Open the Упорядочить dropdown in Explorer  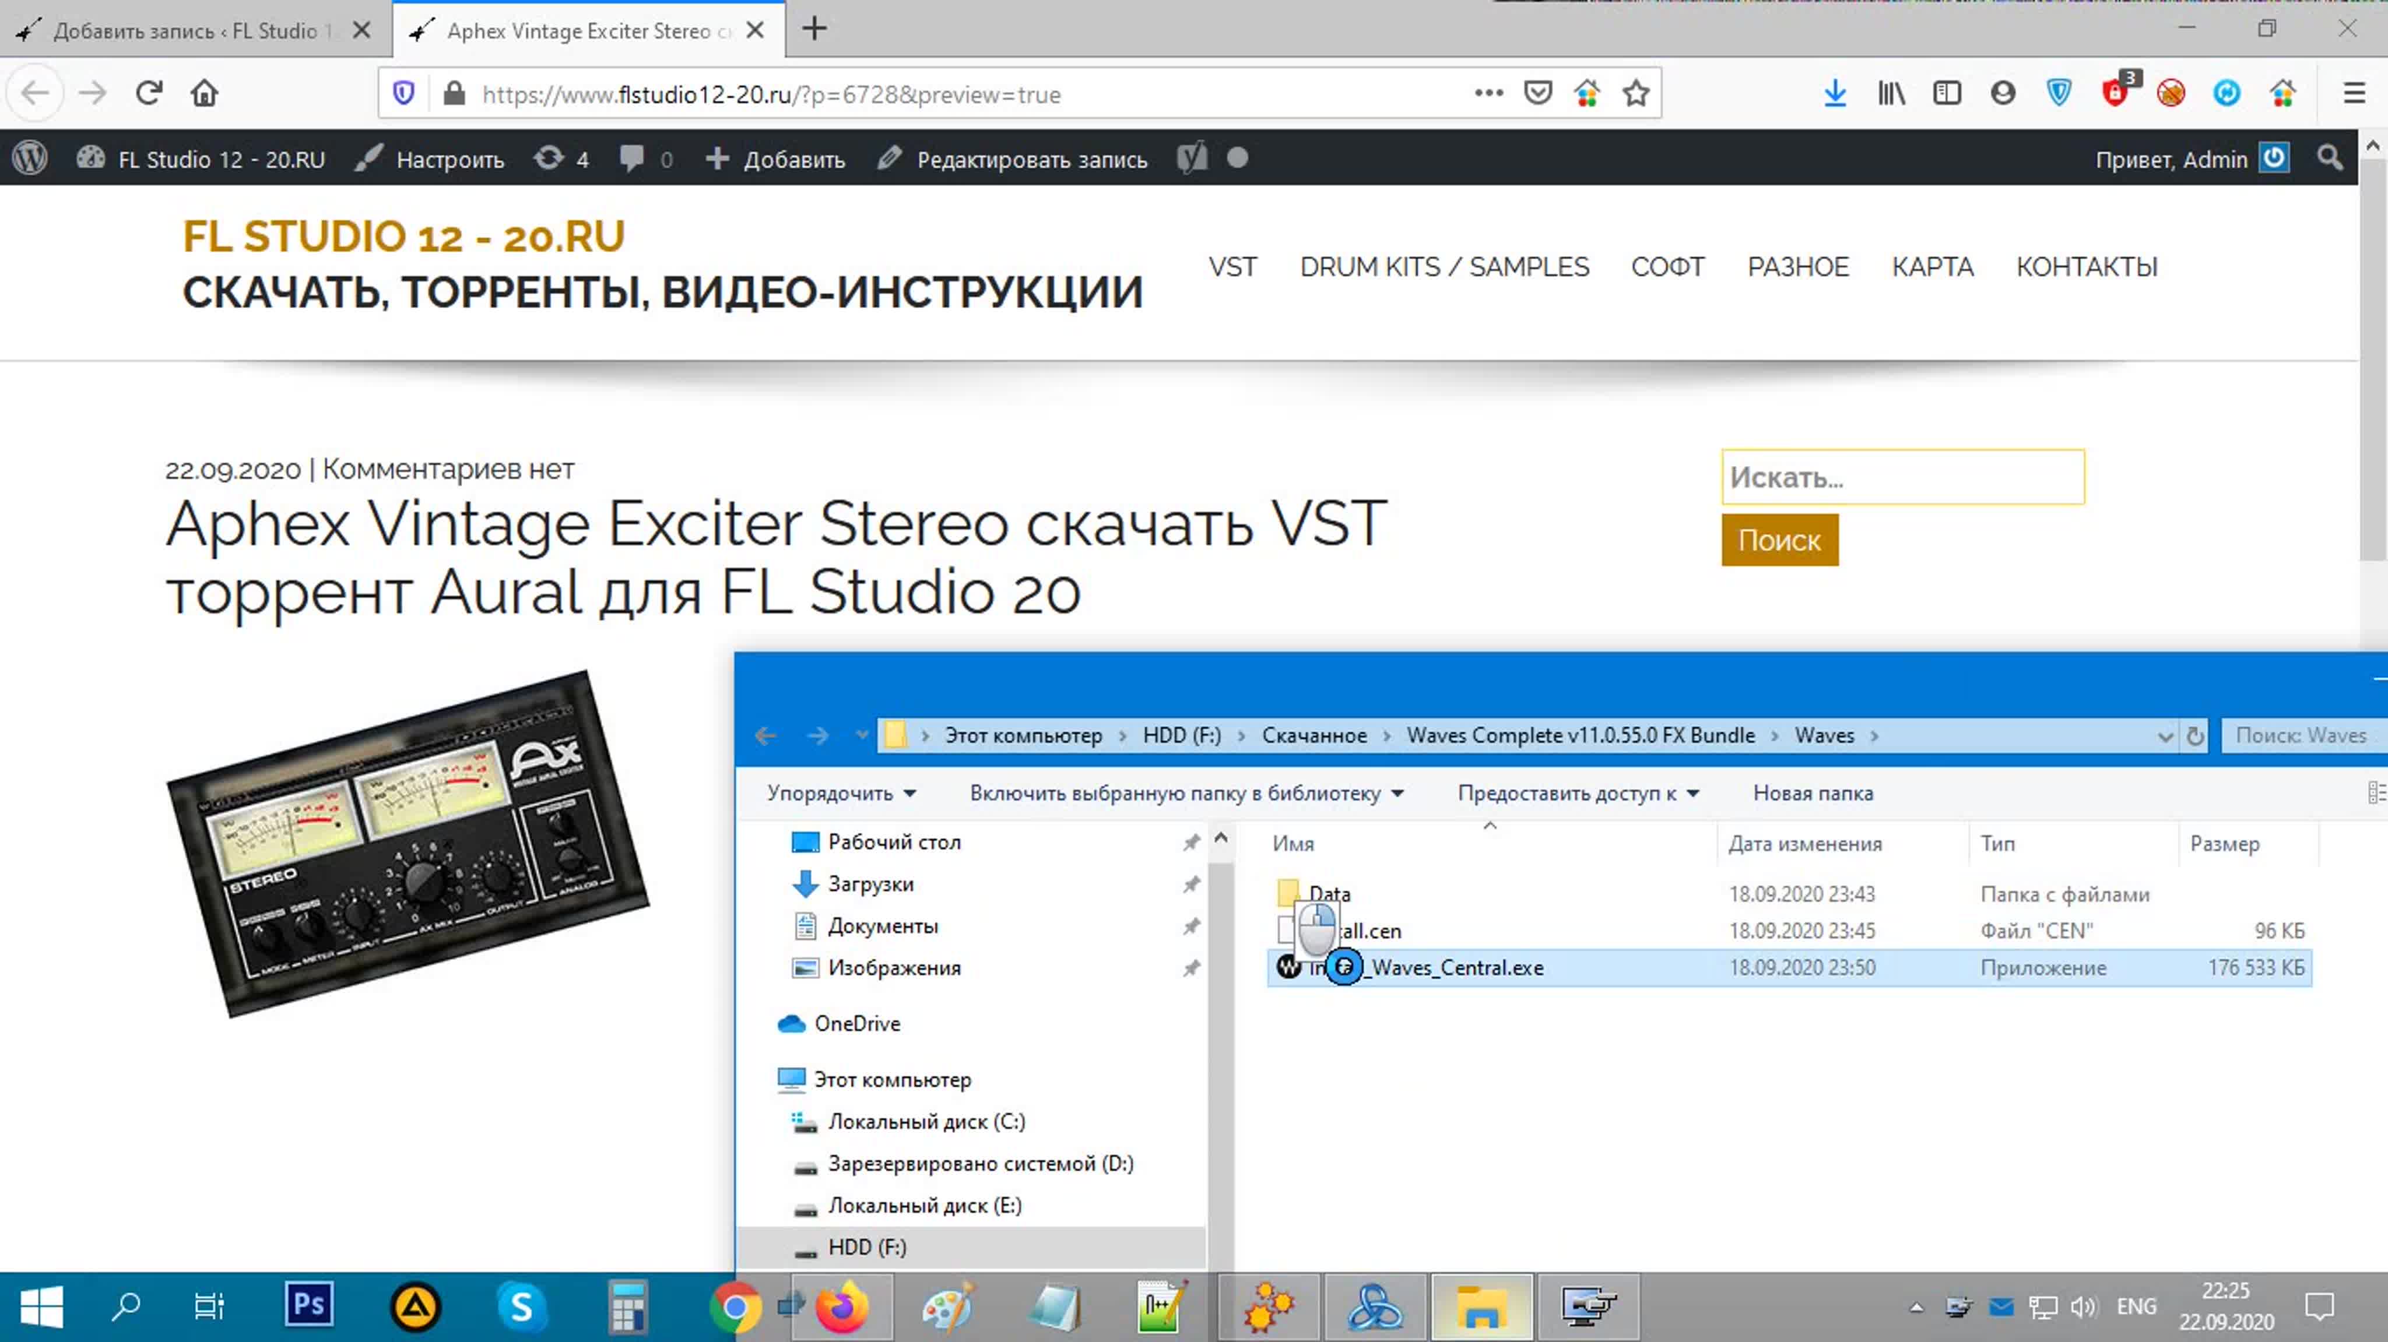coord(841,793)
